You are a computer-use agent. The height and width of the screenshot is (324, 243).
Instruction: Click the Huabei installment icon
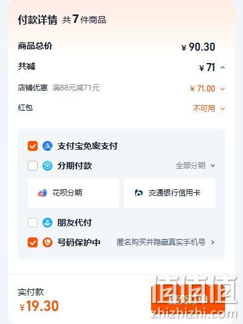pyautogui.click(x=43, y=193)
